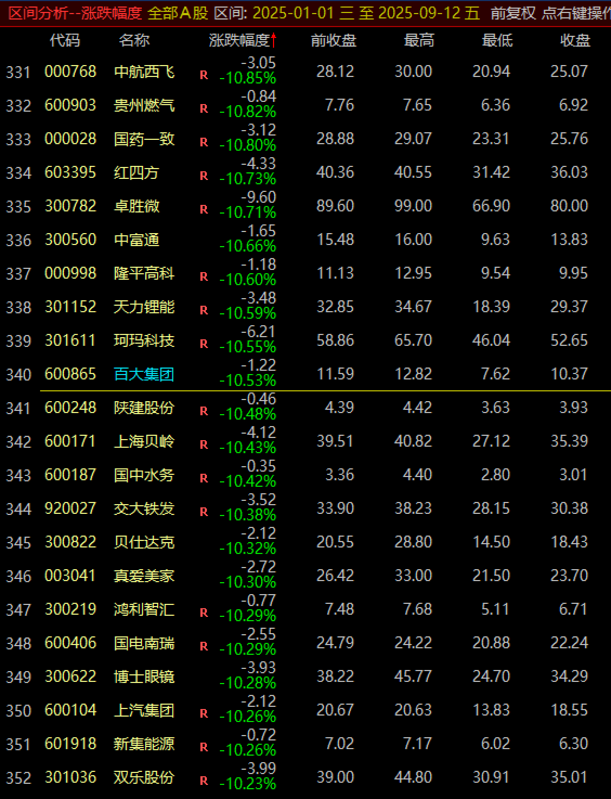Select stock name 贝仕达克
This screenshot has width=611, height=799.
click(144, 542)
